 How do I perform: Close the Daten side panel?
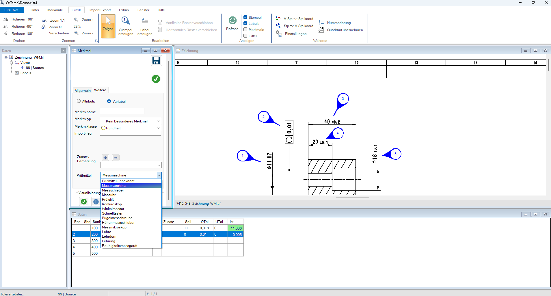pos(64,51)
